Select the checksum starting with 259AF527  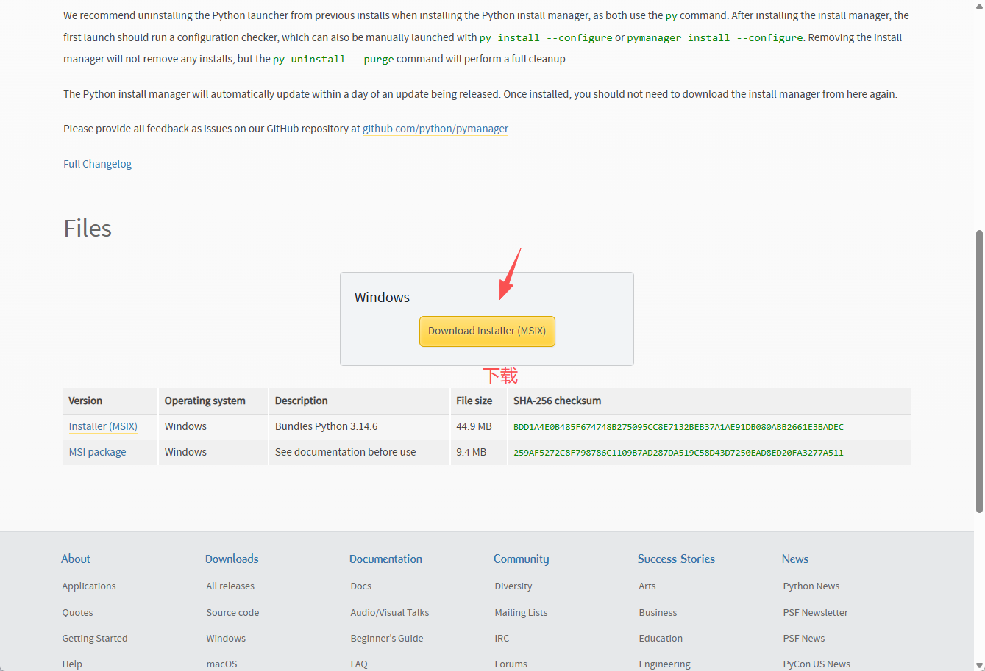tap(678, 453)
